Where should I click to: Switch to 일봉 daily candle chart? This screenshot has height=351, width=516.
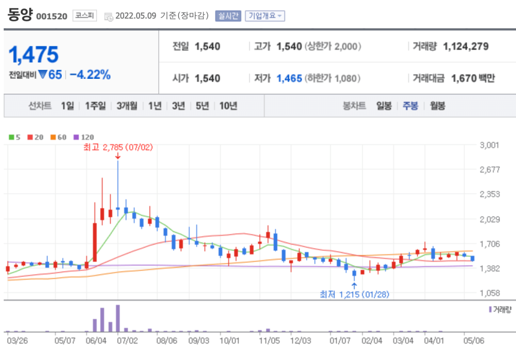pos(384,106)
